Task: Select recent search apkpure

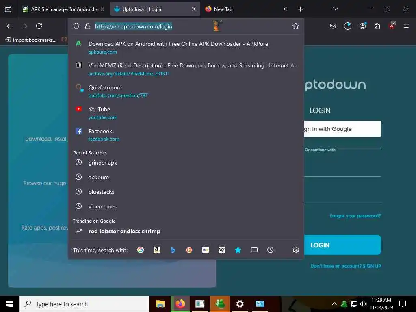Action: (186, 177)
